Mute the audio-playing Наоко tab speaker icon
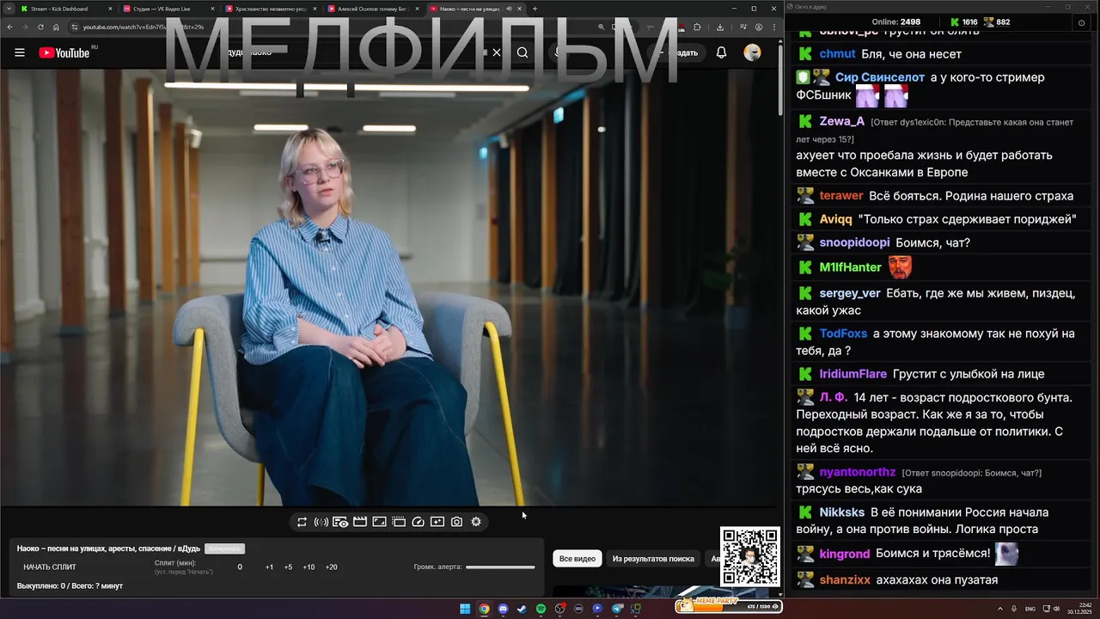Screen dimensions: 1100x619 (509, 9)
